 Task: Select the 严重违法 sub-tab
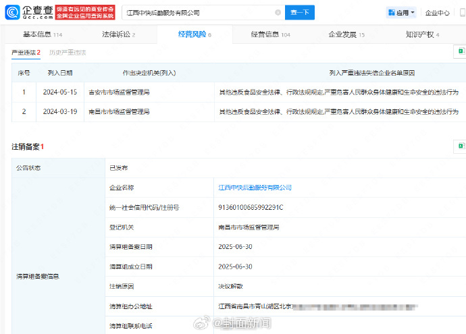[x=26, y=53]
